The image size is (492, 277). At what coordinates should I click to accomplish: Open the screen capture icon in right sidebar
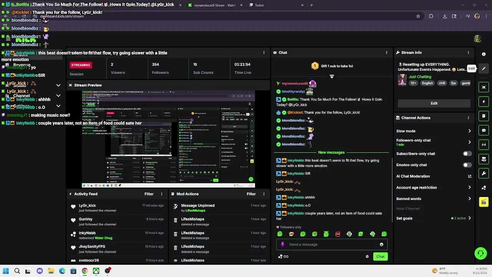tap(484, 87)
